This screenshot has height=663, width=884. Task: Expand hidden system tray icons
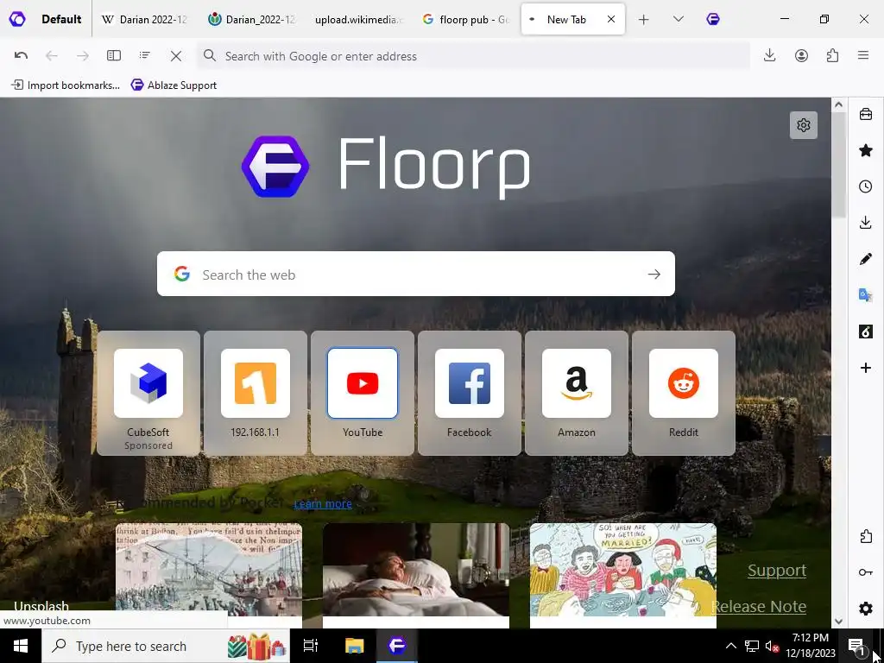coord(730,646)
